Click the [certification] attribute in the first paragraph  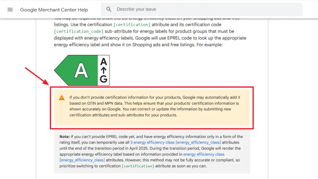coord(132,25)
